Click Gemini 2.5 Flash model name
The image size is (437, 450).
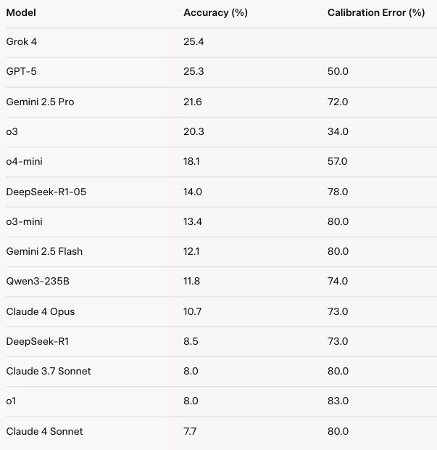coord(44,251)
